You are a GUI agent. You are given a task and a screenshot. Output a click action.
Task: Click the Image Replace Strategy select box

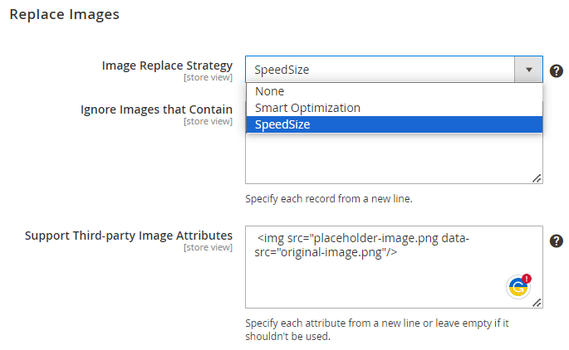click(x=394, y=69)
